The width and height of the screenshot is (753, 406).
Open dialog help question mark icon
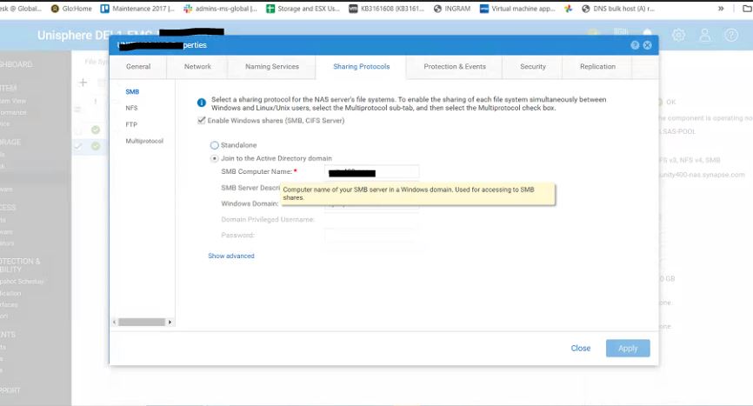[x=635, y=45]
